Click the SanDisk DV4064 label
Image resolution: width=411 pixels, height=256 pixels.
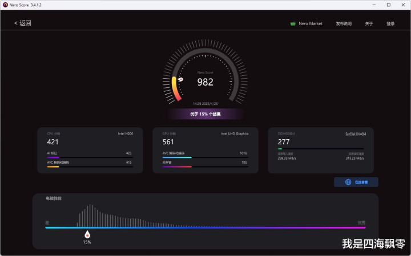(x=356, y=134)
